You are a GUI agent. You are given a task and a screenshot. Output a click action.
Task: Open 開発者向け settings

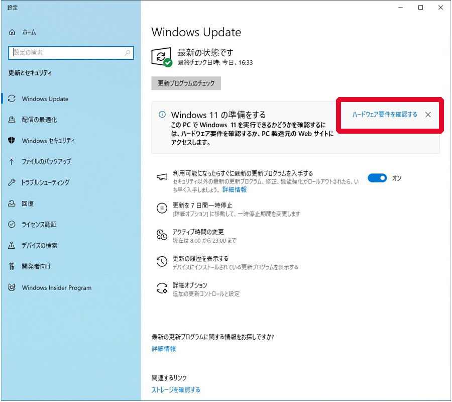pyautogui.click(x=36, y=266)
